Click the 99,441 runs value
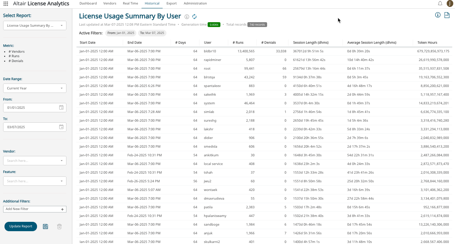Image resolution: width=455 pixels, height=244 pixels. (x=249, y=69)
